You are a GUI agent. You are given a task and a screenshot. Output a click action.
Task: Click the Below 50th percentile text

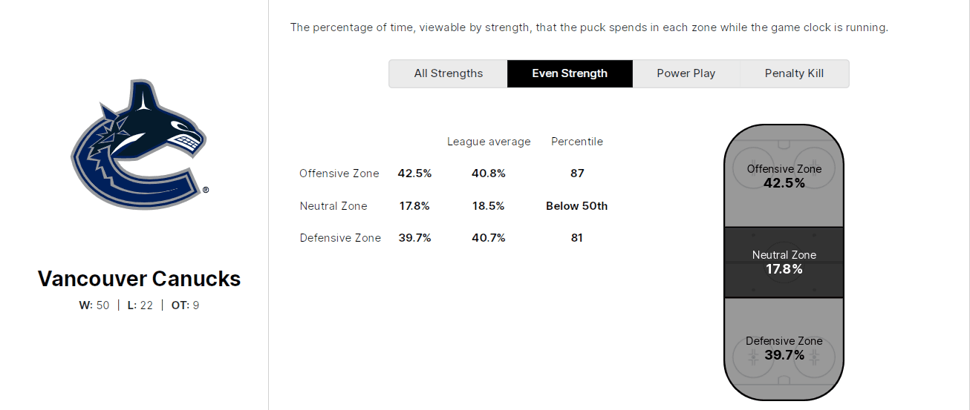click(x=577, y=206)
